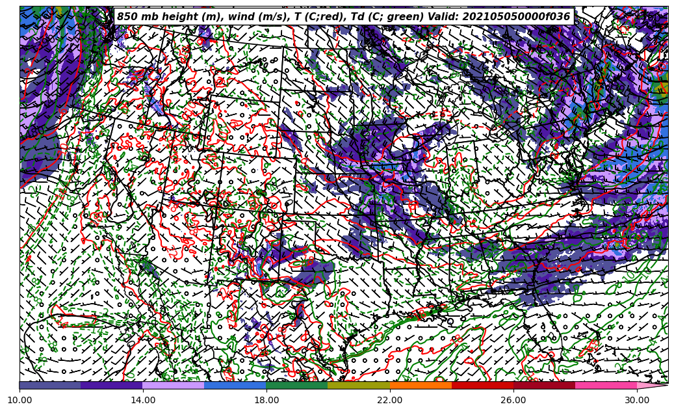Click the orange 22–24 colorbar segment
The width and height of the screenshot is (674, 411).
(x=421, y=385)
